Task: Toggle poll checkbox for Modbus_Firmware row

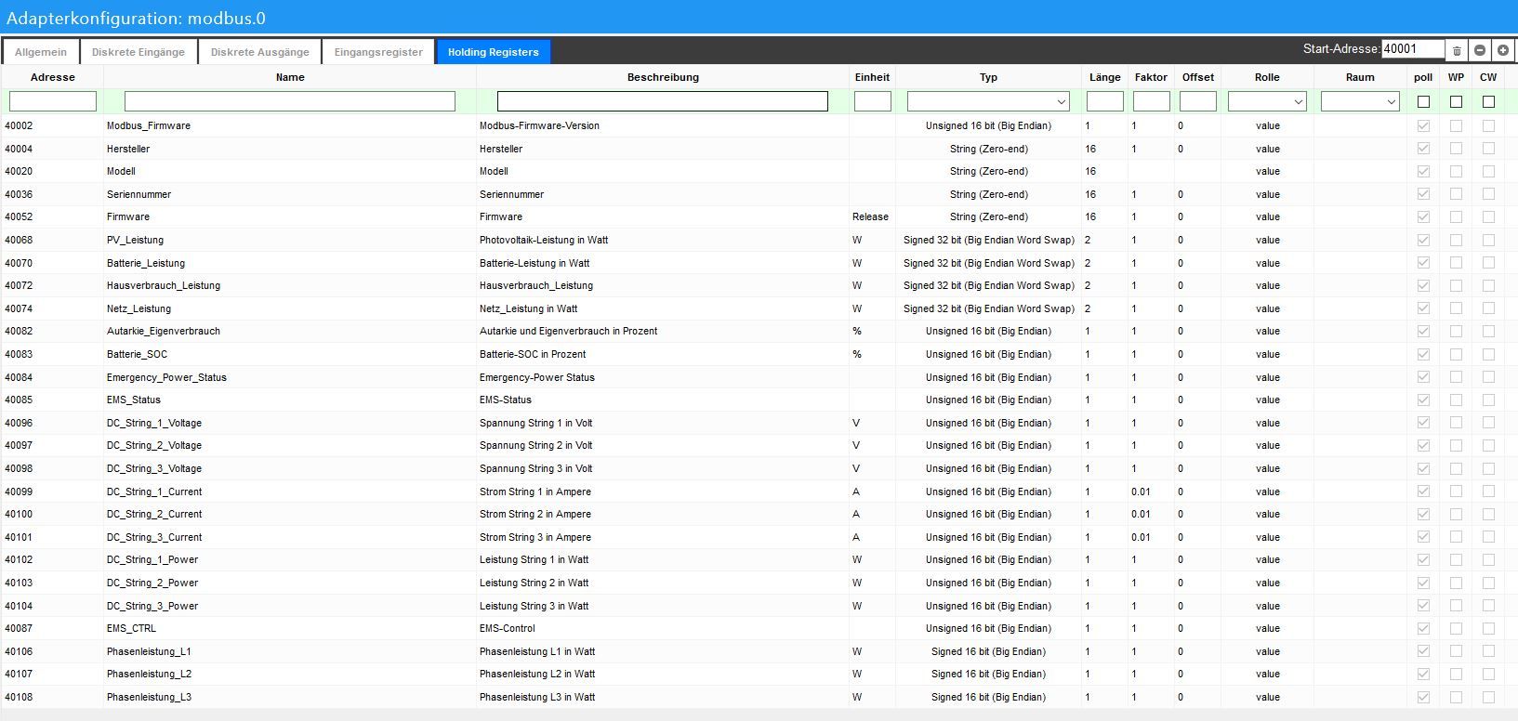Action: point(1423,125)
